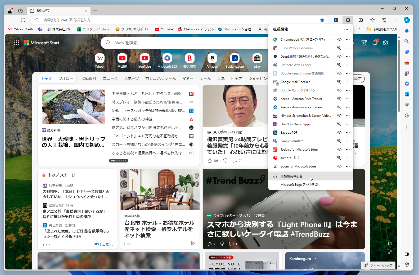Open sidebar Outlook icon
The width and height of the screenshot is (419, 275).
[407, 94]
